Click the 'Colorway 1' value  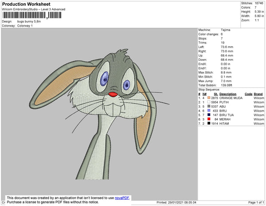[25, 26]
